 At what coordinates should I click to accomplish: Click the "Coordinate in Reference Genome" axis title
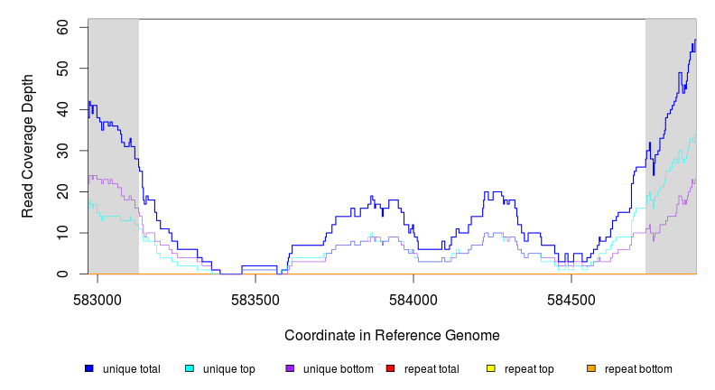pos(392,335)
